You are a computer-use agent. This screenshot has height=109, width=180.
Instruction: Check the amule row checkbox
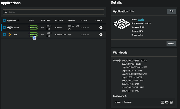tap(4, 27)
